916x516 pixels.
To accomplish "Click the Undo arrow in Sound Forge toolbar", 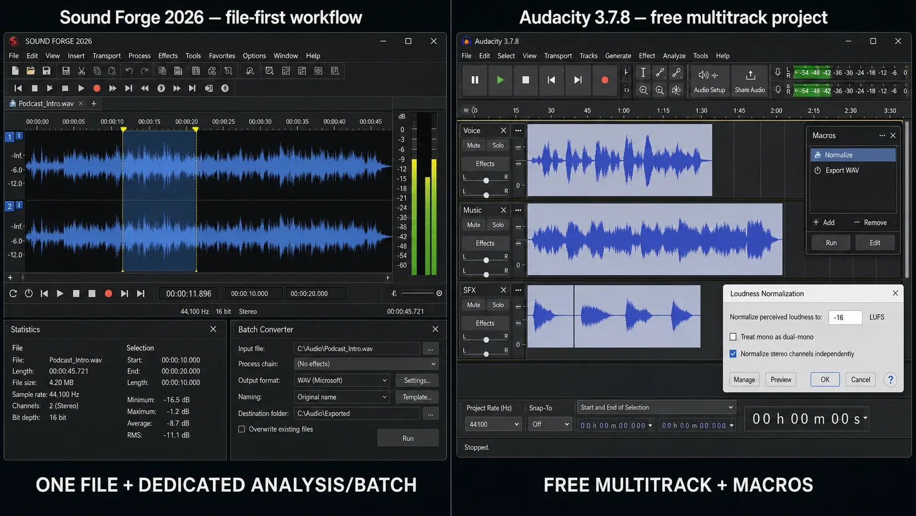I will (x=129, y=71).
